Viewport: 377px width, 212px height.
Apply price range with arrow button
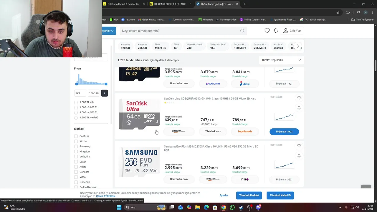(x=104, y=93)
